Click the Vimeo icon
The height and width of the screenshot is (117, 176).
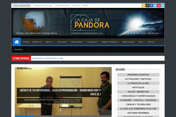(163, 5)
